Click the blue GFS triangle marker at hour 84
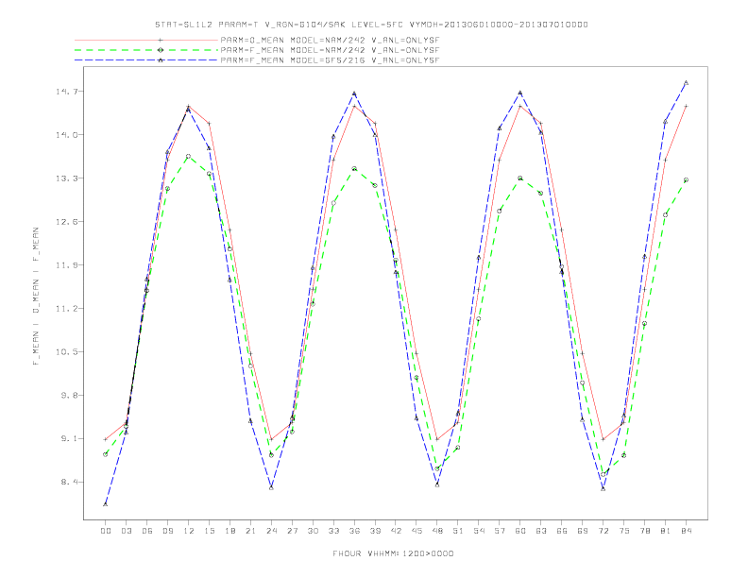The image size is (748, 578). [x=686, y=82]
